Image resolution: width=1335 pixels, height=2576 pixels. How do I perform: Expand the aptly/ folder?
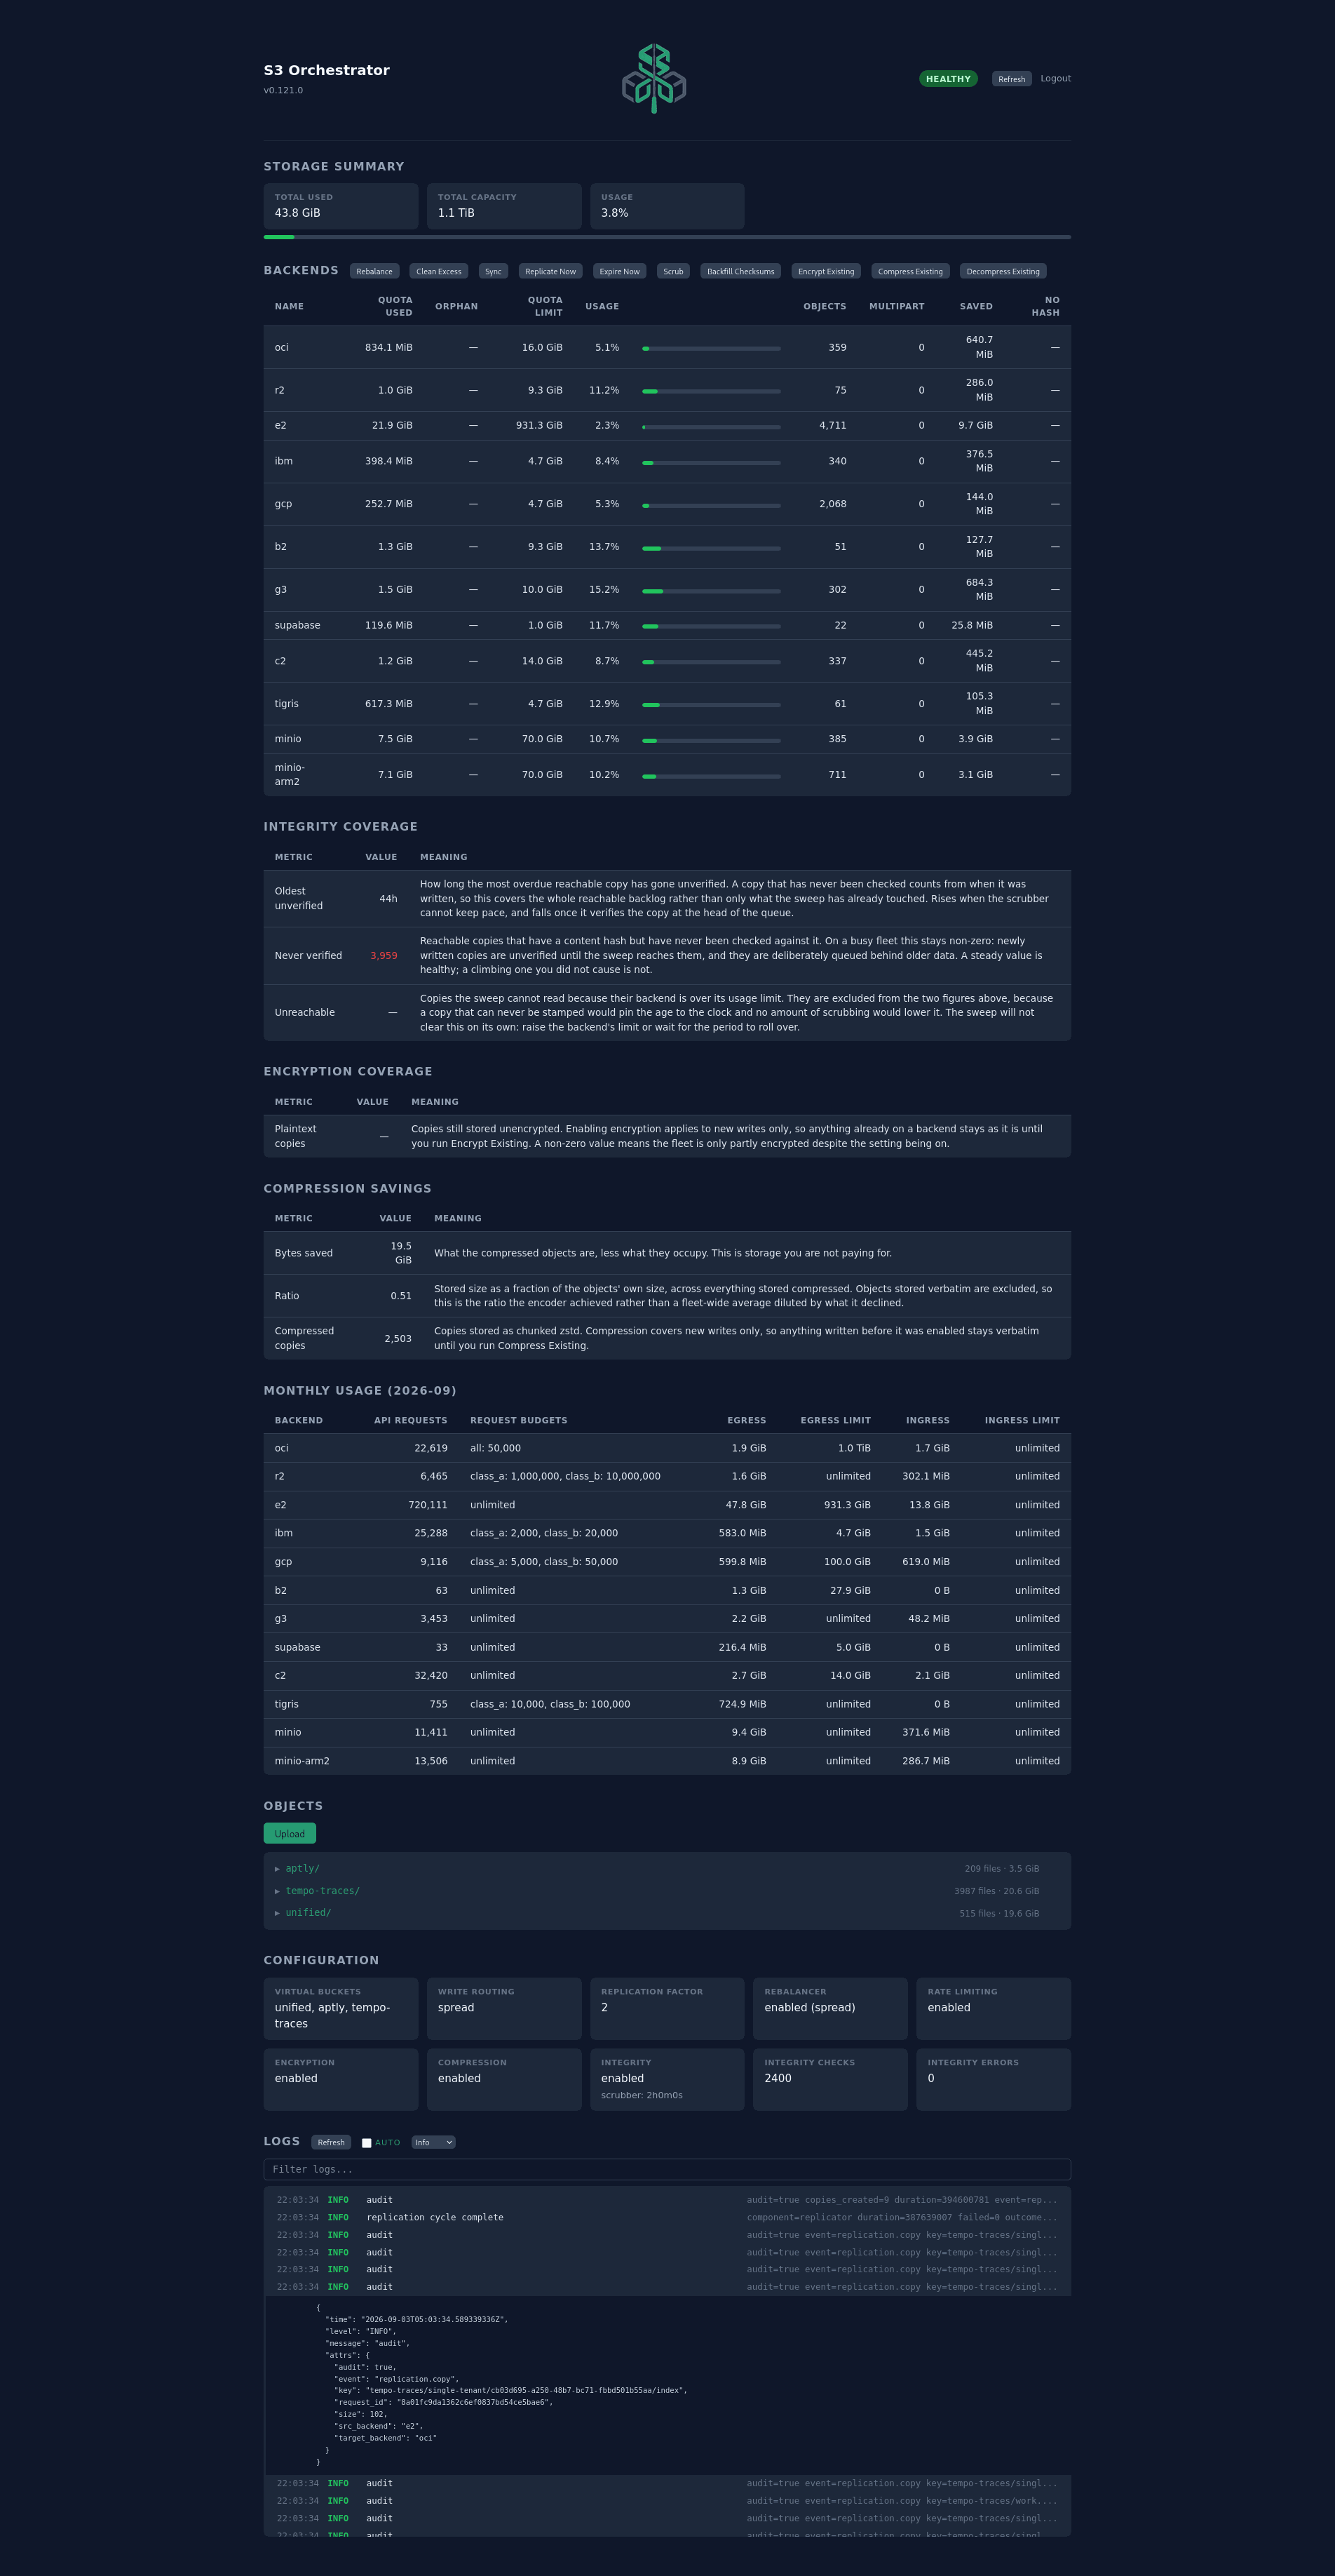pyautogui.click(x=301, y=1868)
